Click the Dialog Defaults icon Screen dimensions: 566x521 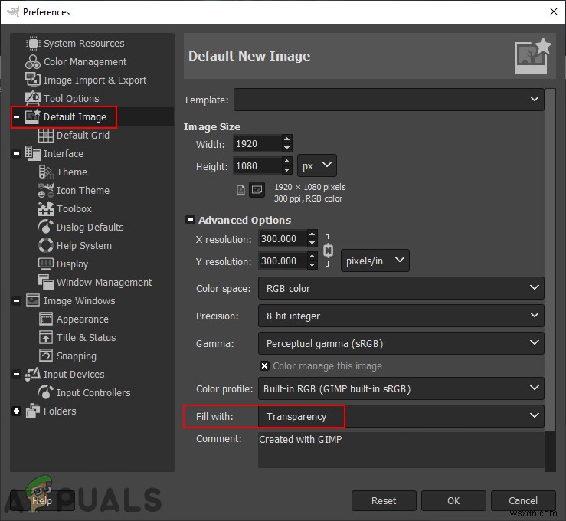46,227
